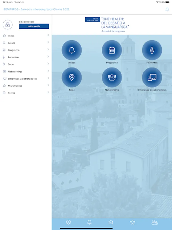Screen dimensions: 172x230
Task: Select Empresas Colaboradoras in side menu
Action: 26,79
